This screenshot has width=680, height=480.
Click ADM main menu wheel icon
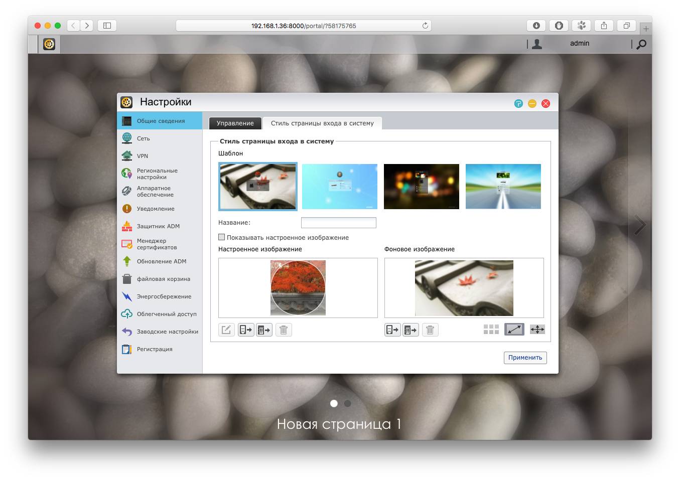pyautogui.click(x=49, y=44)
